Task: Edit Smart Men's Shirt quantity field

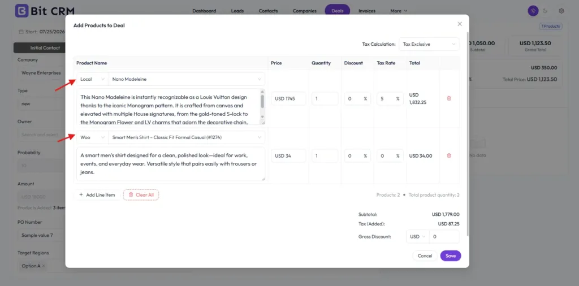Action: (x=325, y=156)
